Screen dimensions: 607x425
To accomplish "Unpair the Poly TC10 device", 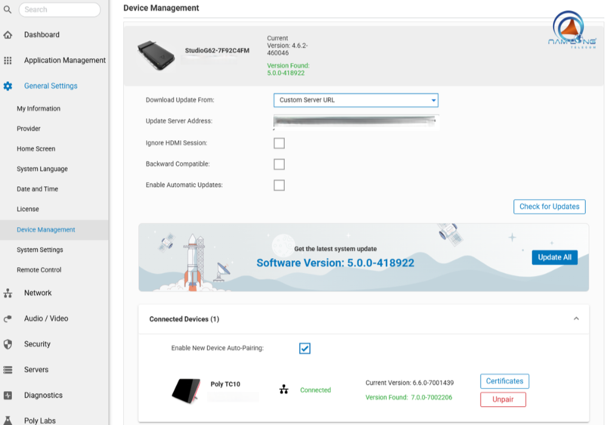I will click(503, 399).
